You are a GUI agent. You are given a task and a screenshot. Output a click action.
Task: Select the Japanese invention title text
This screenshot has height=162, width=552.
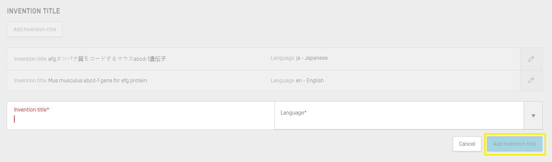click(107, 59)
